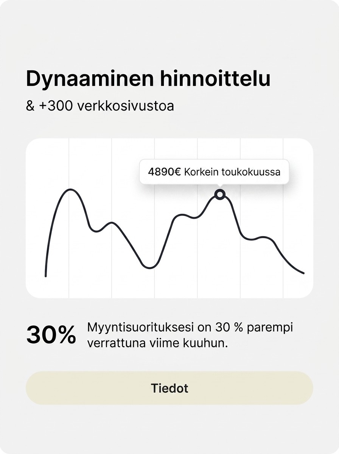Click the Tiedot button
The height and width of the screenshot is (454, 339).
[169, 388]
